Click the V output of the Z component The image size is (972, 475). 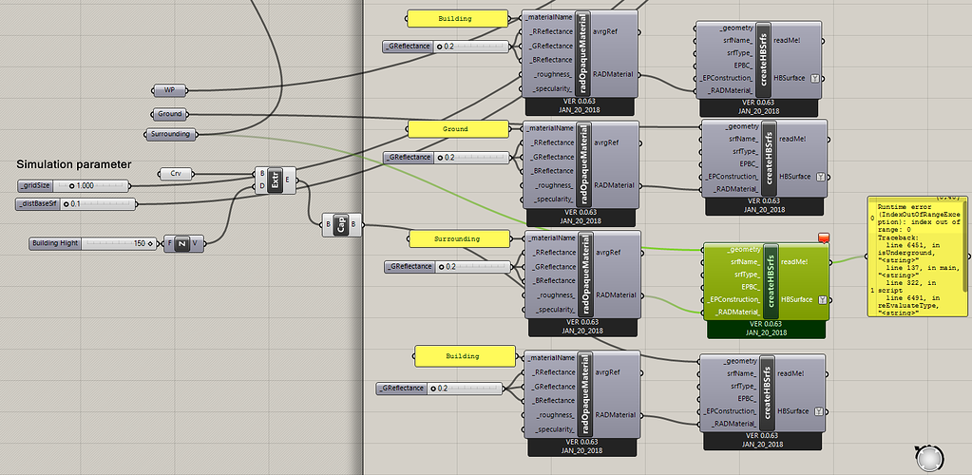point(196,244)
